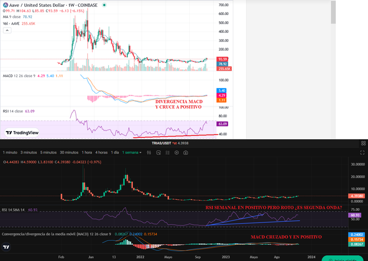Click the red 93.59 price label
Image resolution: width=368 pixels, height=261 pixels.
[x=223, y=59]
